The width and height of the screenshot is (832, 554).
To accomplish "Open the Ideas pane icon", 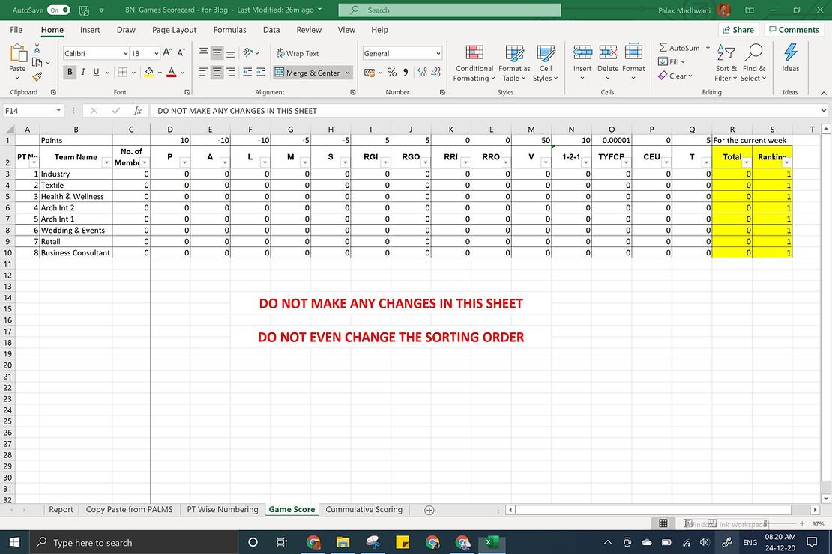I will (790, 53).
